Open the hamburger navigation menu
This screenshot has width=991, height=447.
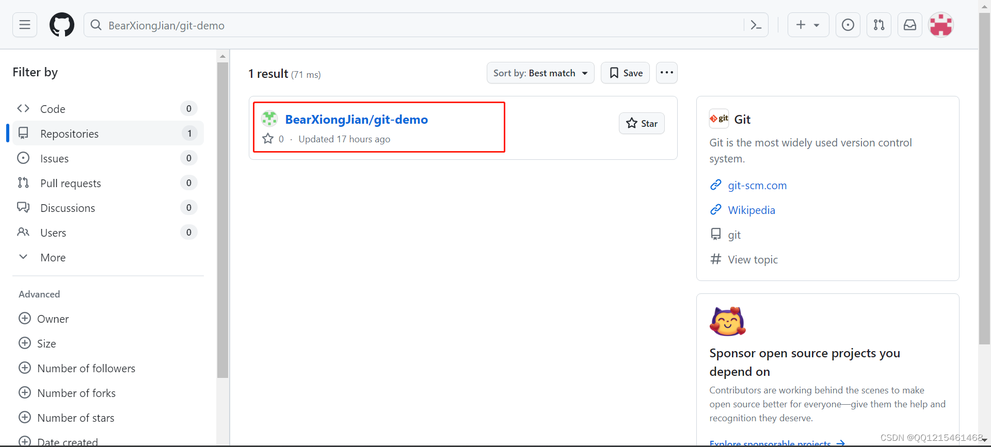tap(25, 25)
